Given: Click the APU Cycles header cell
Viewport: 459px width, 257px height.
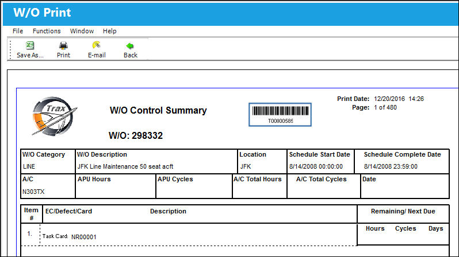Looking at the screenshot, I should (175, 180).
